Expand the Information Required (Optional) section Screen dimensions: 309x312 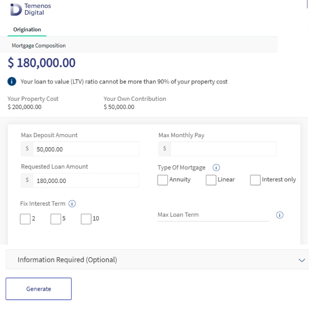[x=302, y=260]
